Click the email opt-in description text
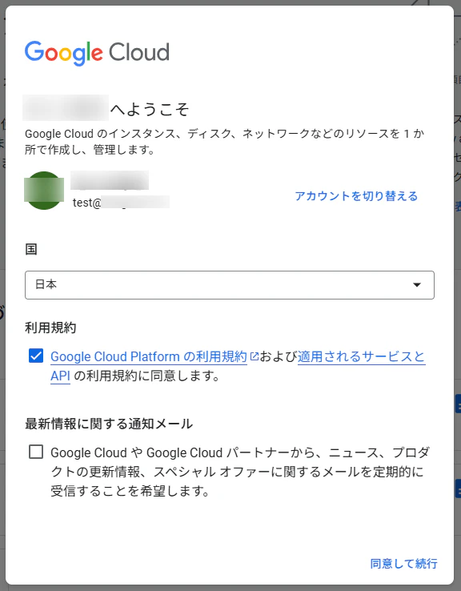 coord(240,472)
